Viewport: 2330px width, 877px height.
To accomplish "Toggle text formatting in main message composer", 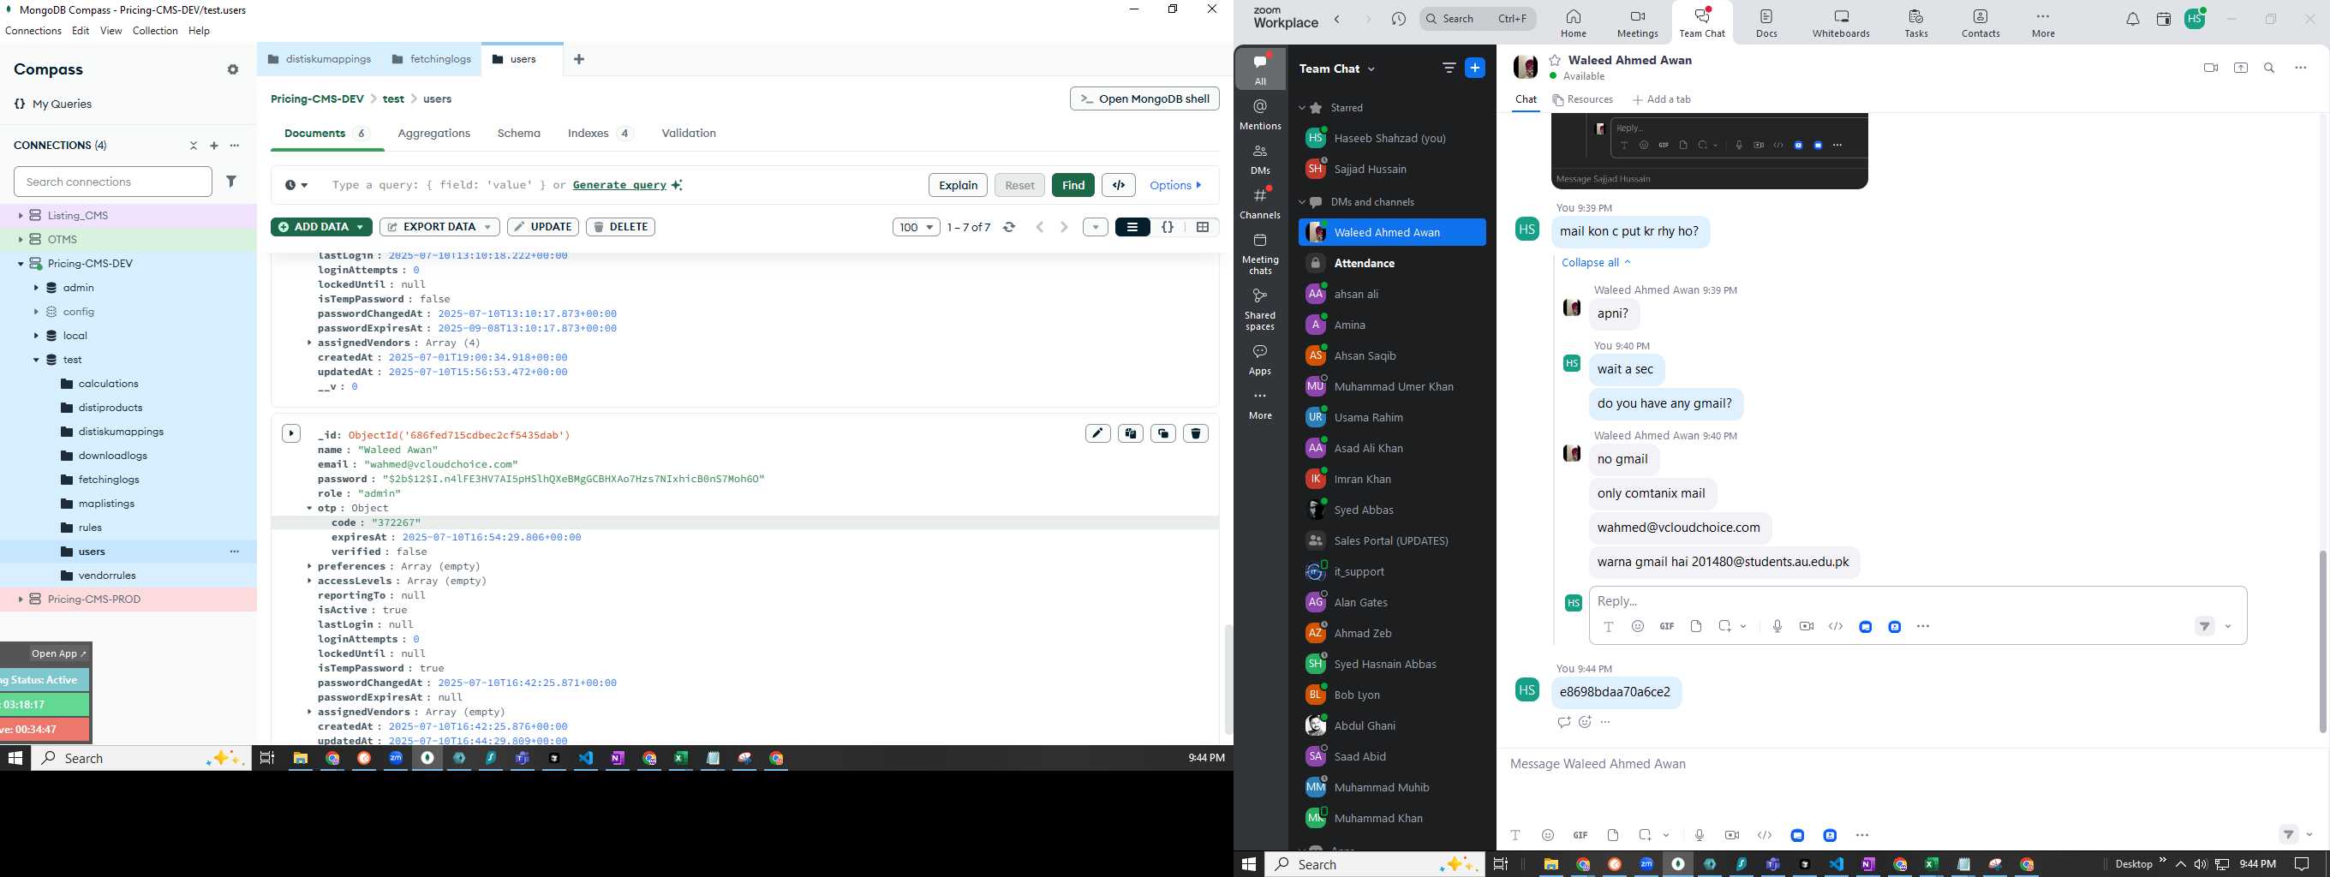I will pyautogui.click(x=1516, y=835).
